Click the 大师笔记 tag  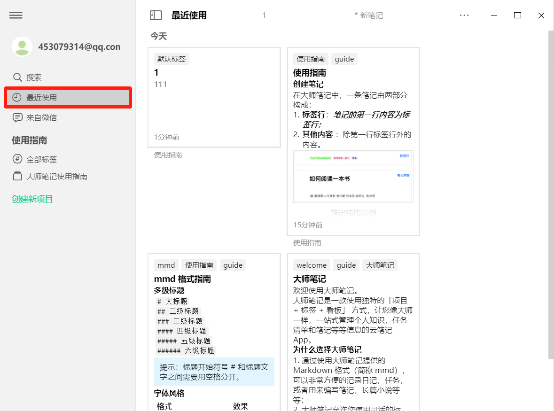[380, 265]
